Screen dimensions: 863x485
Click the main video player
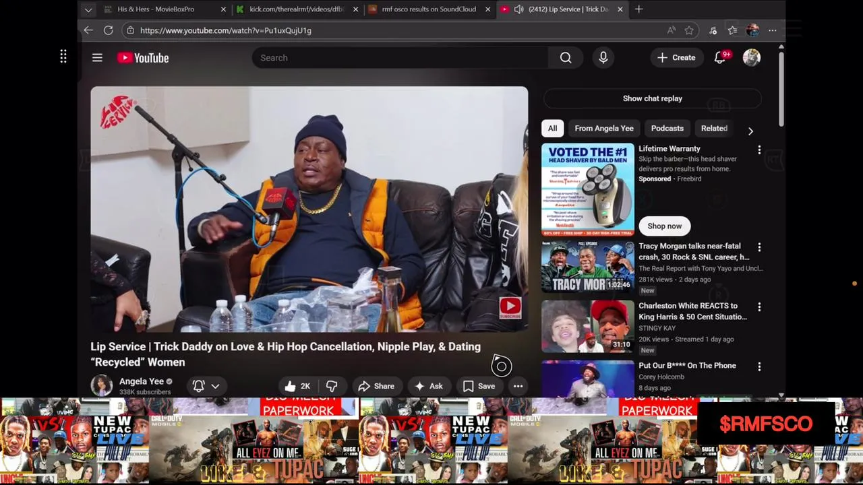point(309,209)
